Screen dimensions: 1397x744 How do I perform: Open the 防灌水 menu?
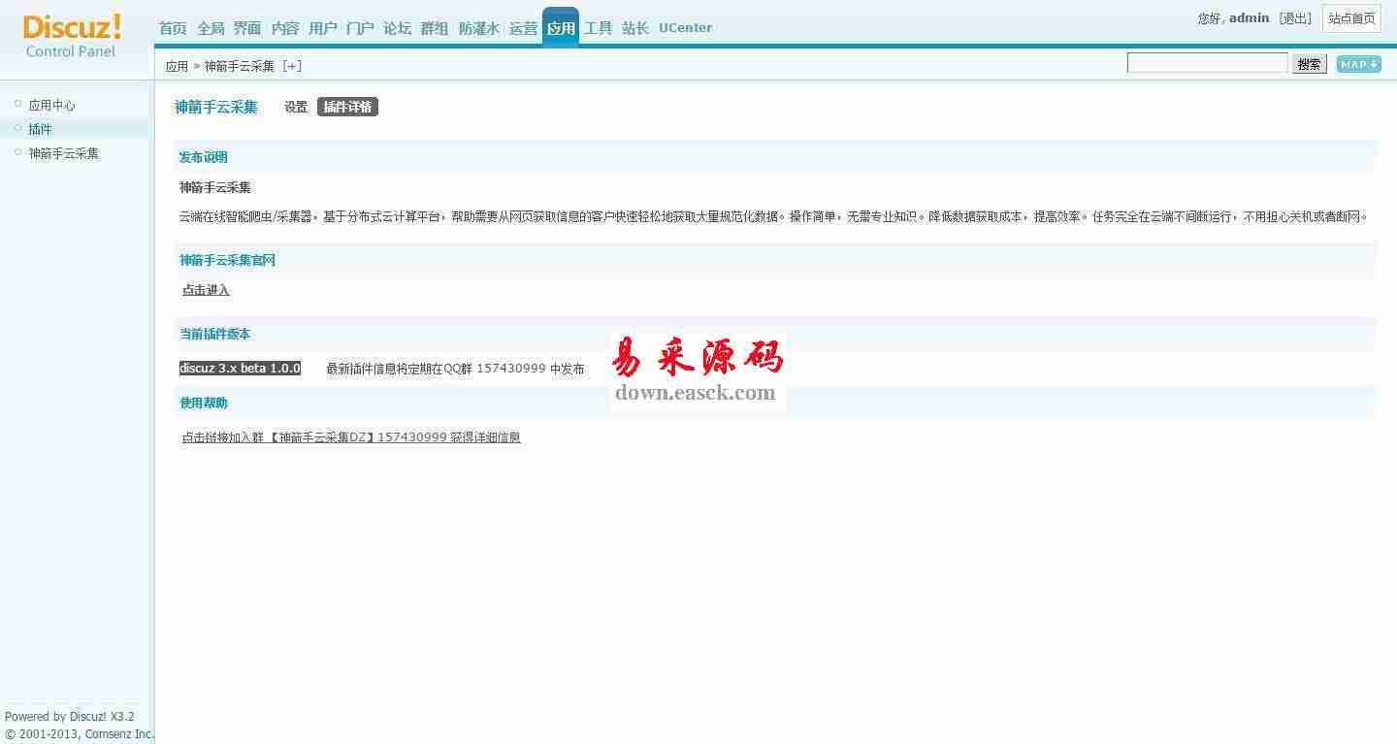coord(478,28)
